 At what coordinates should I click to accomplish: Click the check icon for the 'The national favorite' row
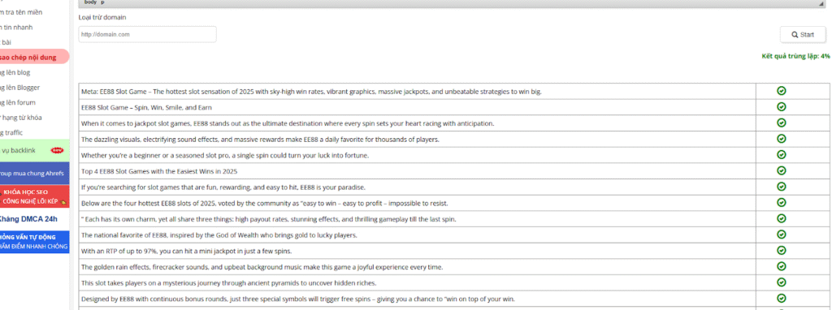[x=781, y=234]
